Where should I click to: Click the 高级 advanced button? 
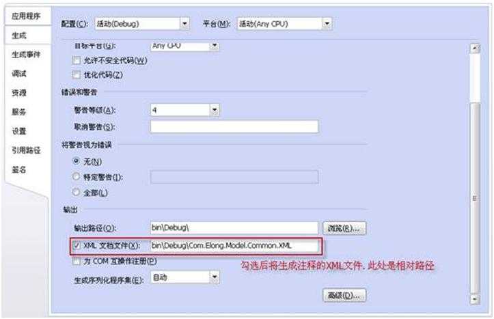coord(344,295)
